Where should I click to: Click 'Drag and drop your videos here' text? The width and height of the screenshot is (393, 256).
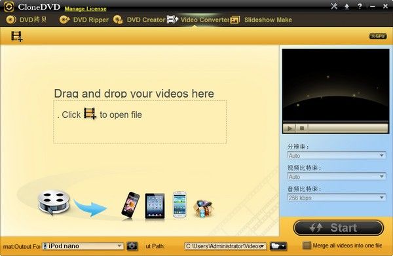134,94
